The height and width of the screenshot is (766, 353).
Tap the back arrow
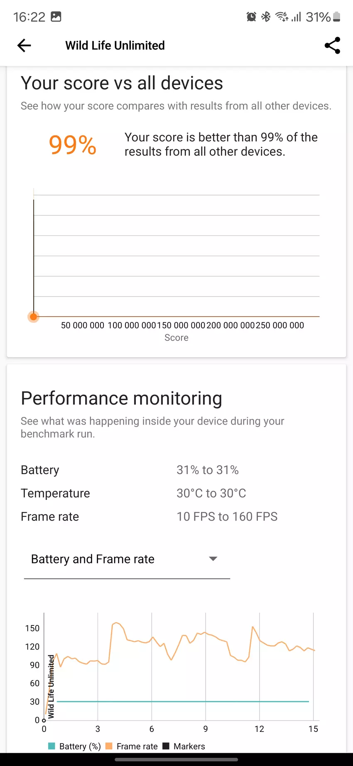pyautogui.click(x=24, y=45)
